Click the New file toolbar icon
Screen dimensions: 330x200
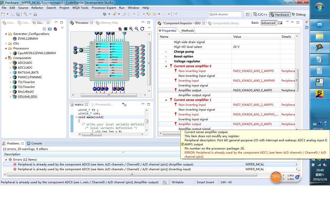pos(3,14)
